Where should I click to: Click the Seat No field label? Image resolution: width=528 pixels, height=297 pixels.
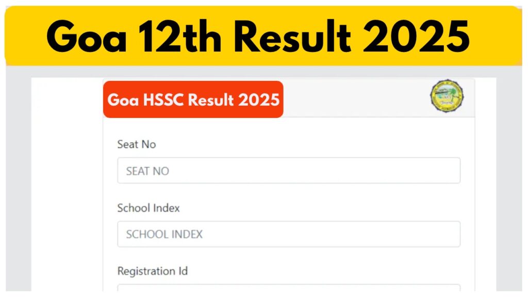pos(136,144)
